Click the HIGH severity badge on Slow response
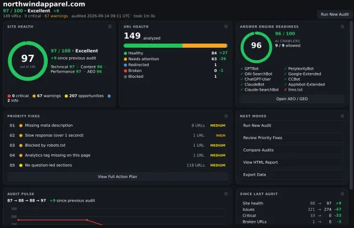The height and width of the screenshot is (228, 354). click(x=221, y=136)
